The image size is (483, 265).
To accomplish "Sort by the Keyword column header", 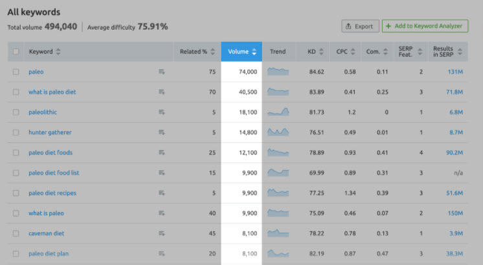I will (x=45, y=52).
